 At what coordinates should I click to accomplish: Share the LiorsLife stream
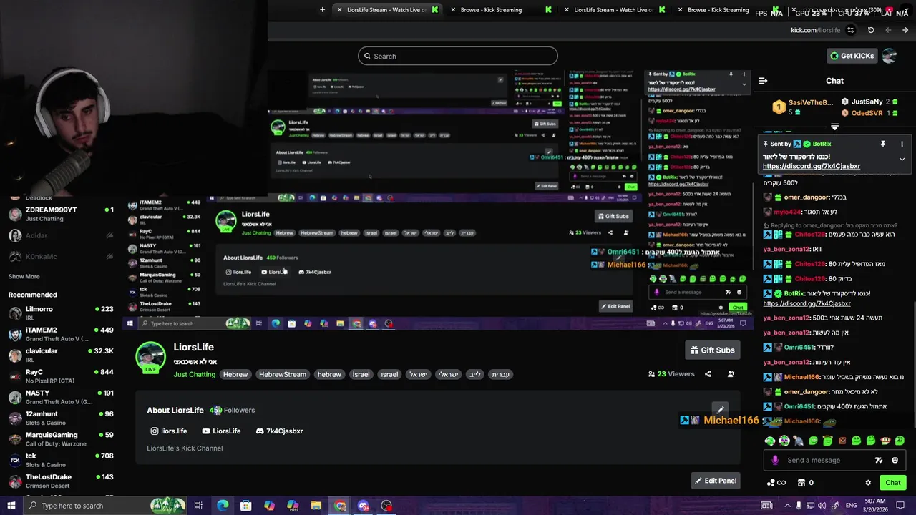tap(708, 374)
